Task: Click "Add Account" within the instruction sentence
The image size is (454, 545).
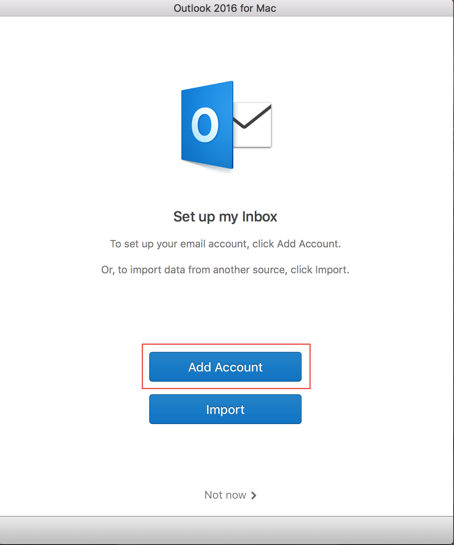Action: coord(308,244)
